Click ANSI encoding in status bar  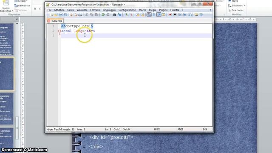click(180, 129)
